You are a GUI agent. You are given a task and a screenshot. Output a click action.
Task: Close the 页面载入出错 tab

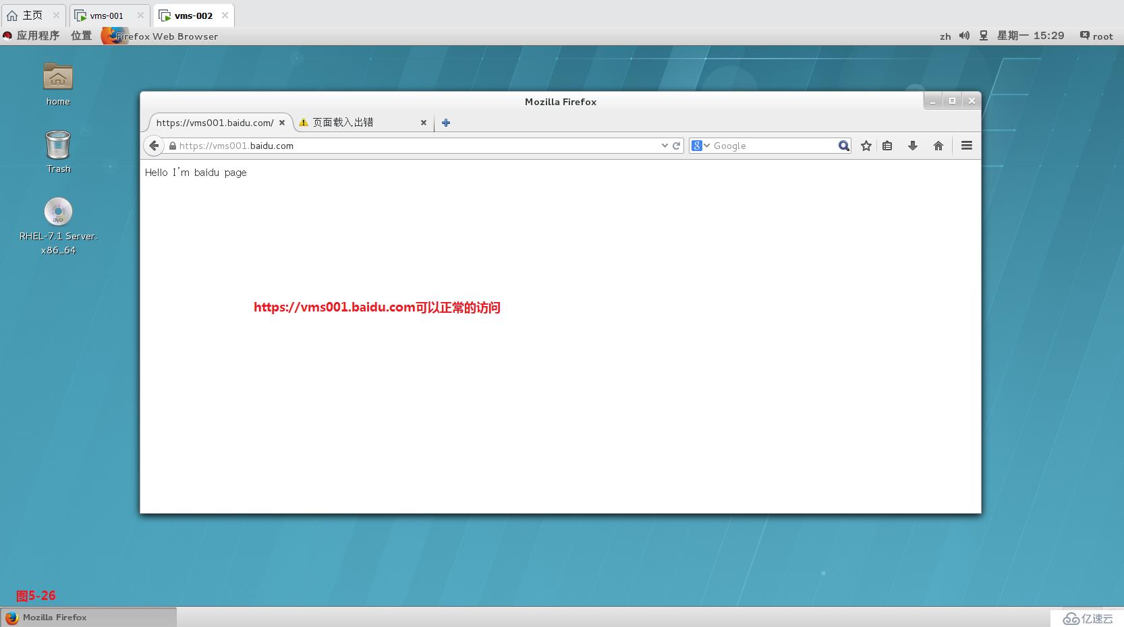[x=424, y=123]
